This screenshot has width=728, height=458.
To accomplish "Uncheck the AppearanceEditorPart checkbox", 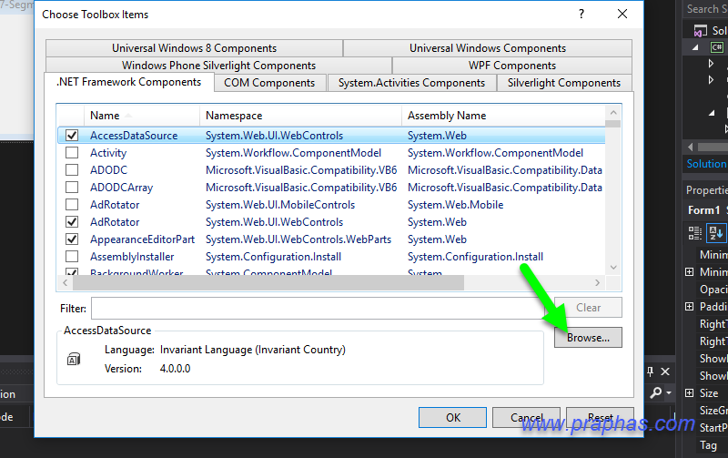I will 72,239.
